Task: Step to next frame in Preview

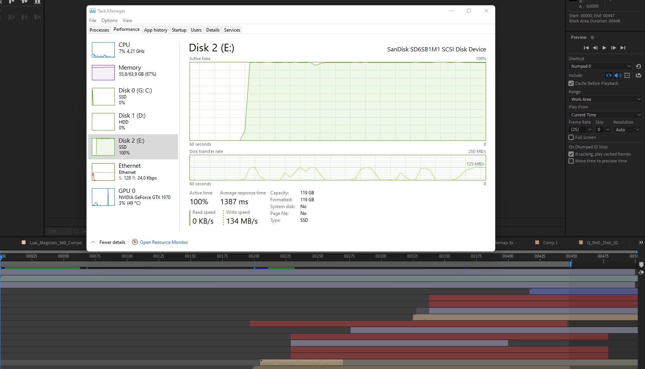Action: pyautogui.click(x=613, y=48)
